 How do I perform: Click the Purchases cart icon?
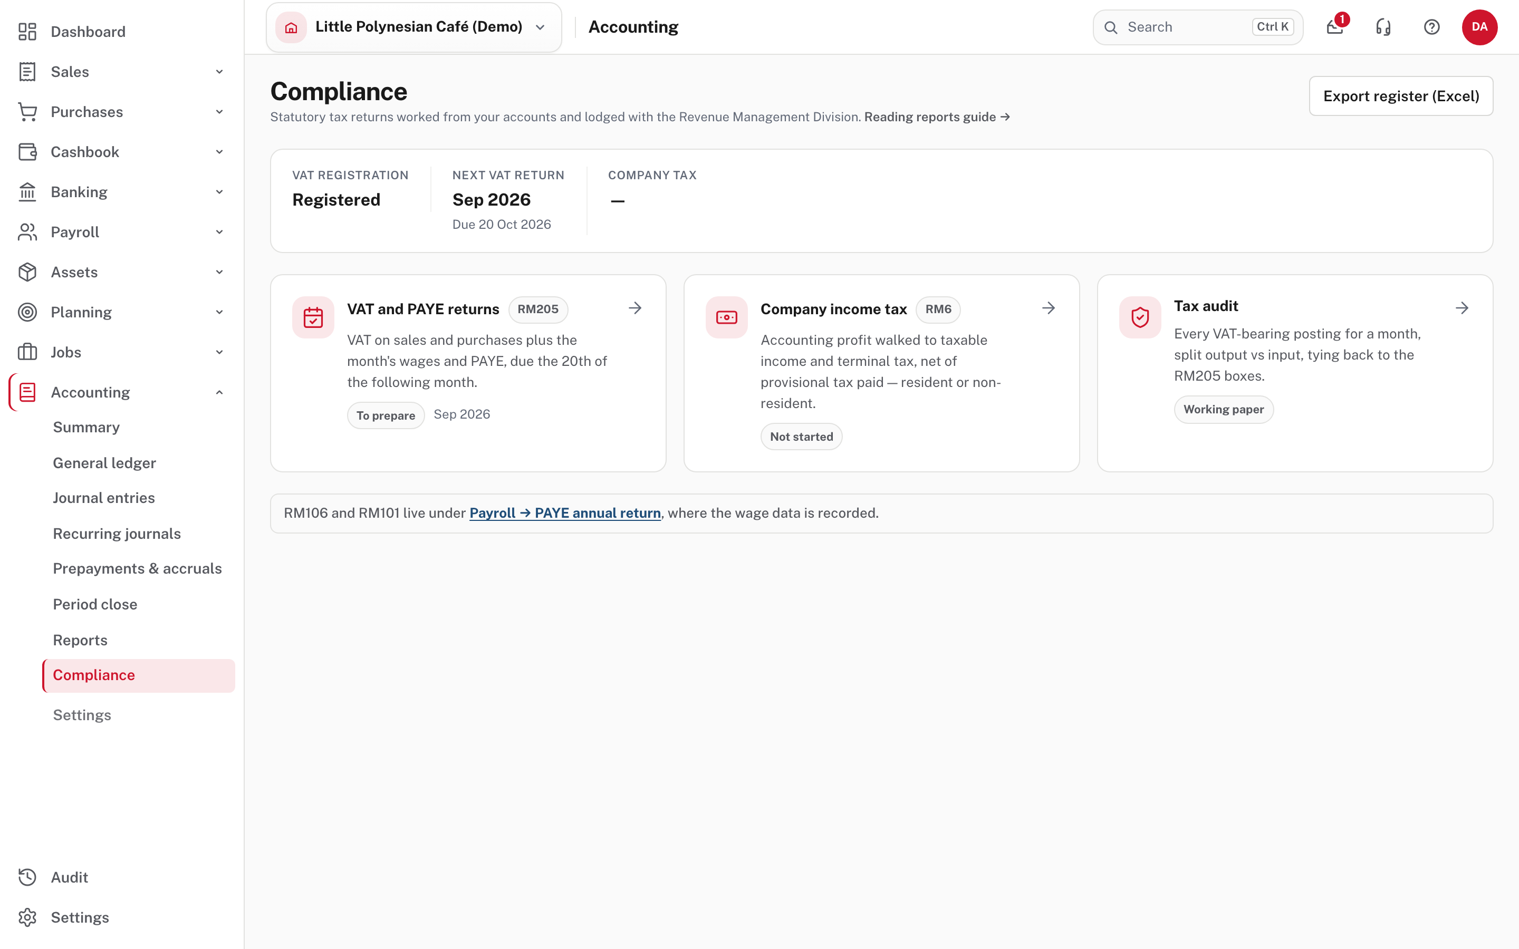point(27,112)
